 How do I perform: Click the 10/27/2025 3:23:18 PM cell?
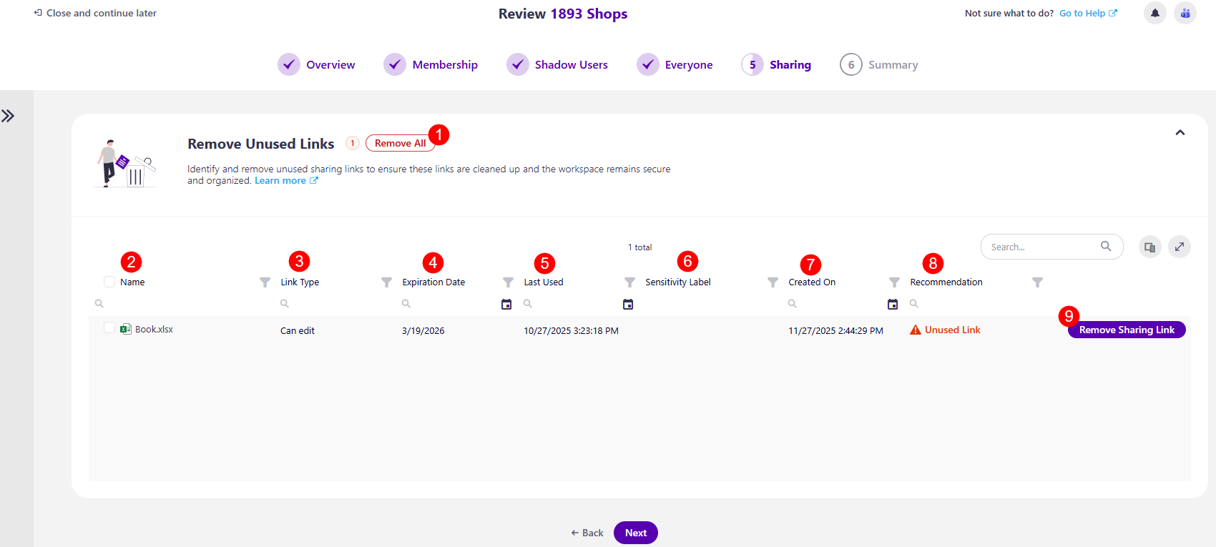(x=571, y=330)
